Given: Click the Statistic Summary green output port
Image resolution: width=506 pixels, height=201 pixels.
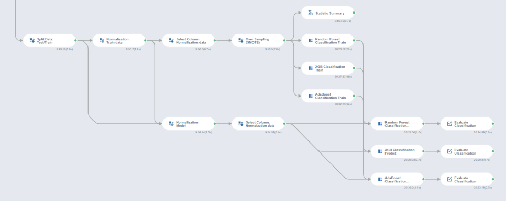Looking at the screenshot, I should click(354, 13).
